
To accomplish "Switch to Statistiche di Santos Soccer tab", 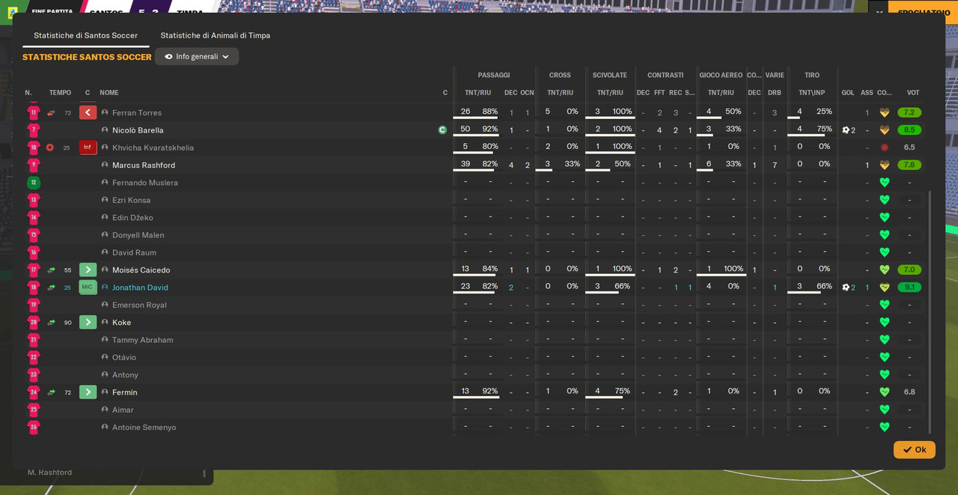I will (85, 35).
